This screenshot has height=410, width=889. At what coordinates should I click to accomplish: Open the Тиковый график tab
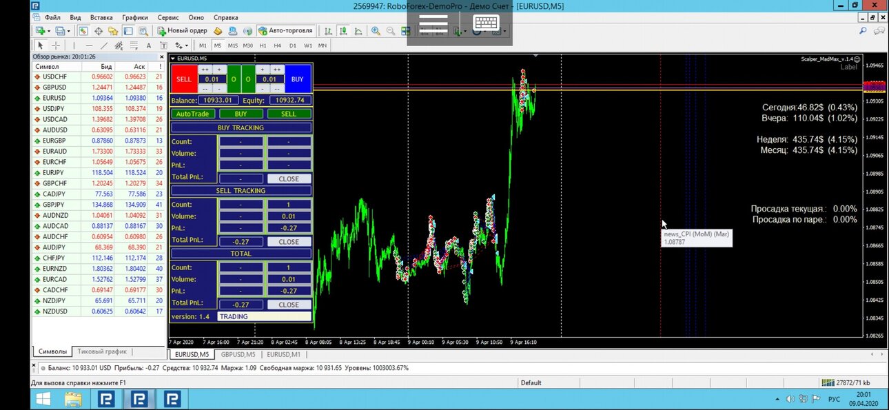[102, 351]
